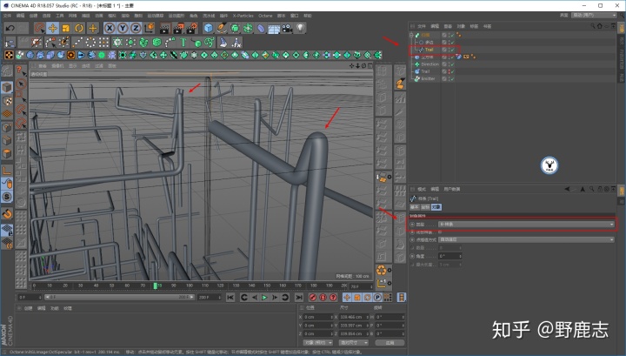Select the spline pen tool icon
This screenshot has width=626, height=356.
coord(222,28)
